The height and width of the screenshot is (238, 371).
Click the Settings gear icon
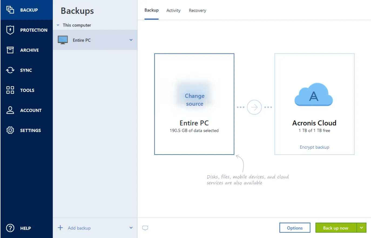[x=10, y=130]
